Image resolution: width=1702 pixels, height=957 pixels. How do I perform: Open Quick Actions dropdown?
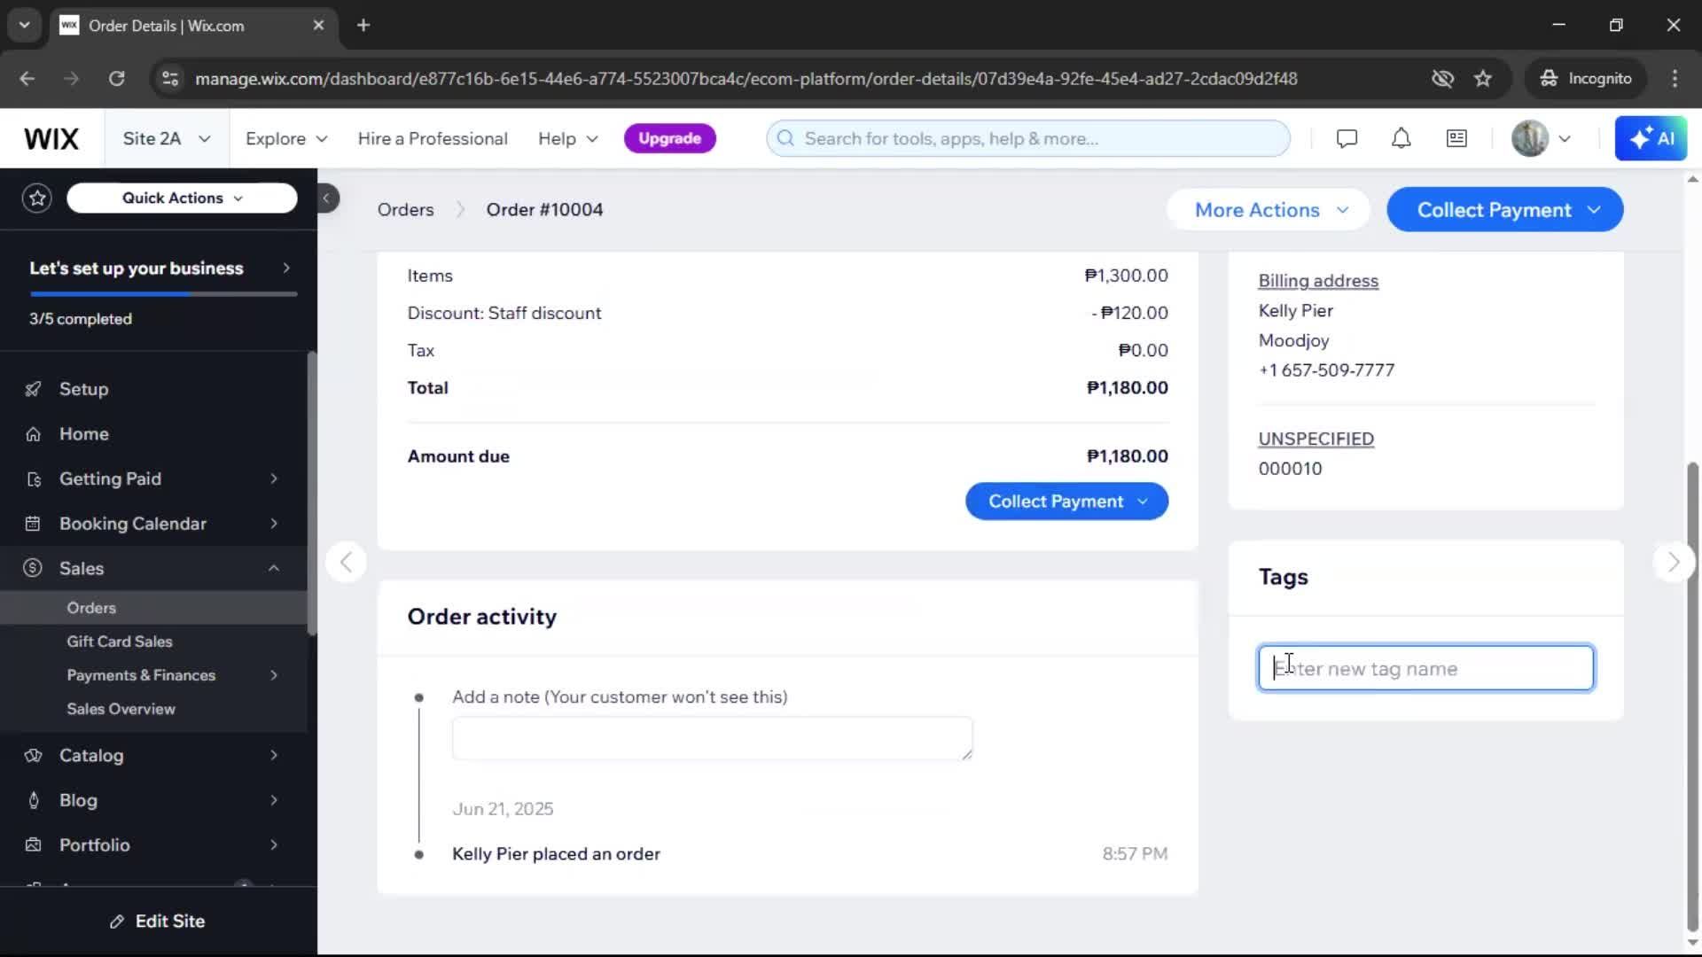[x=182, y=198]
